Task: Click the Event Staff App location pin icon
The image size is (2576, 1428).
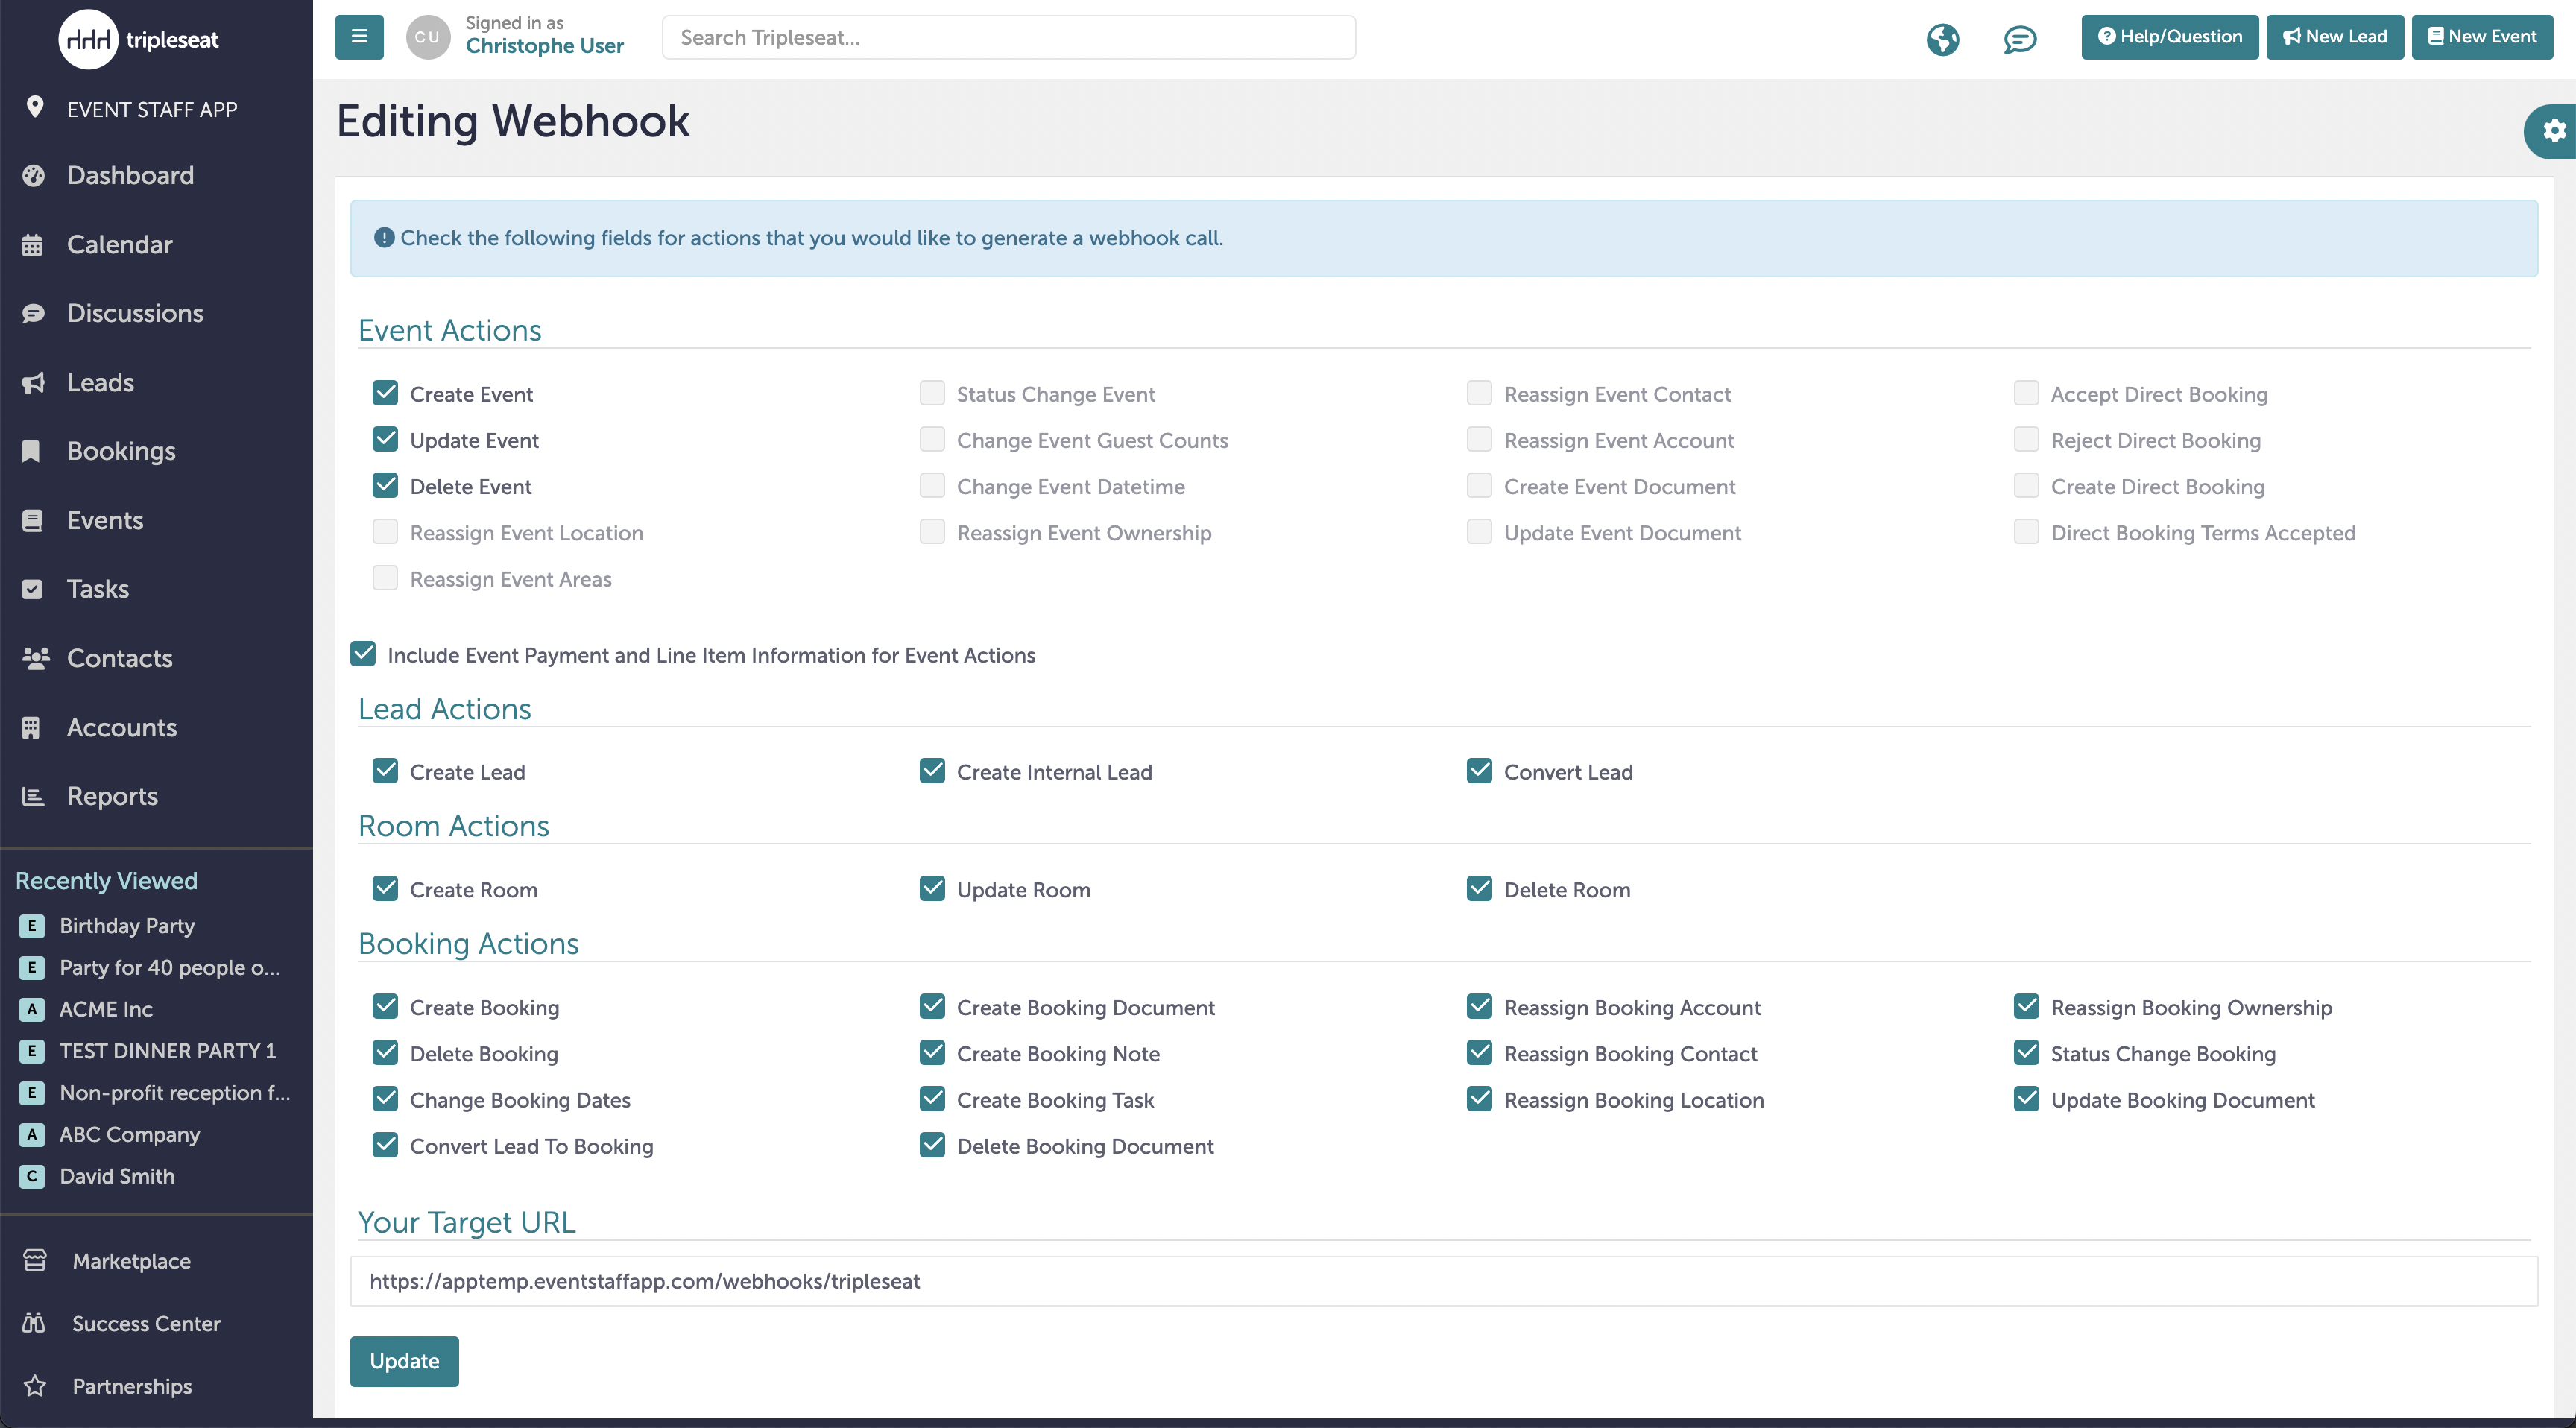Action: pyautogui.click(x=34, y=107)
